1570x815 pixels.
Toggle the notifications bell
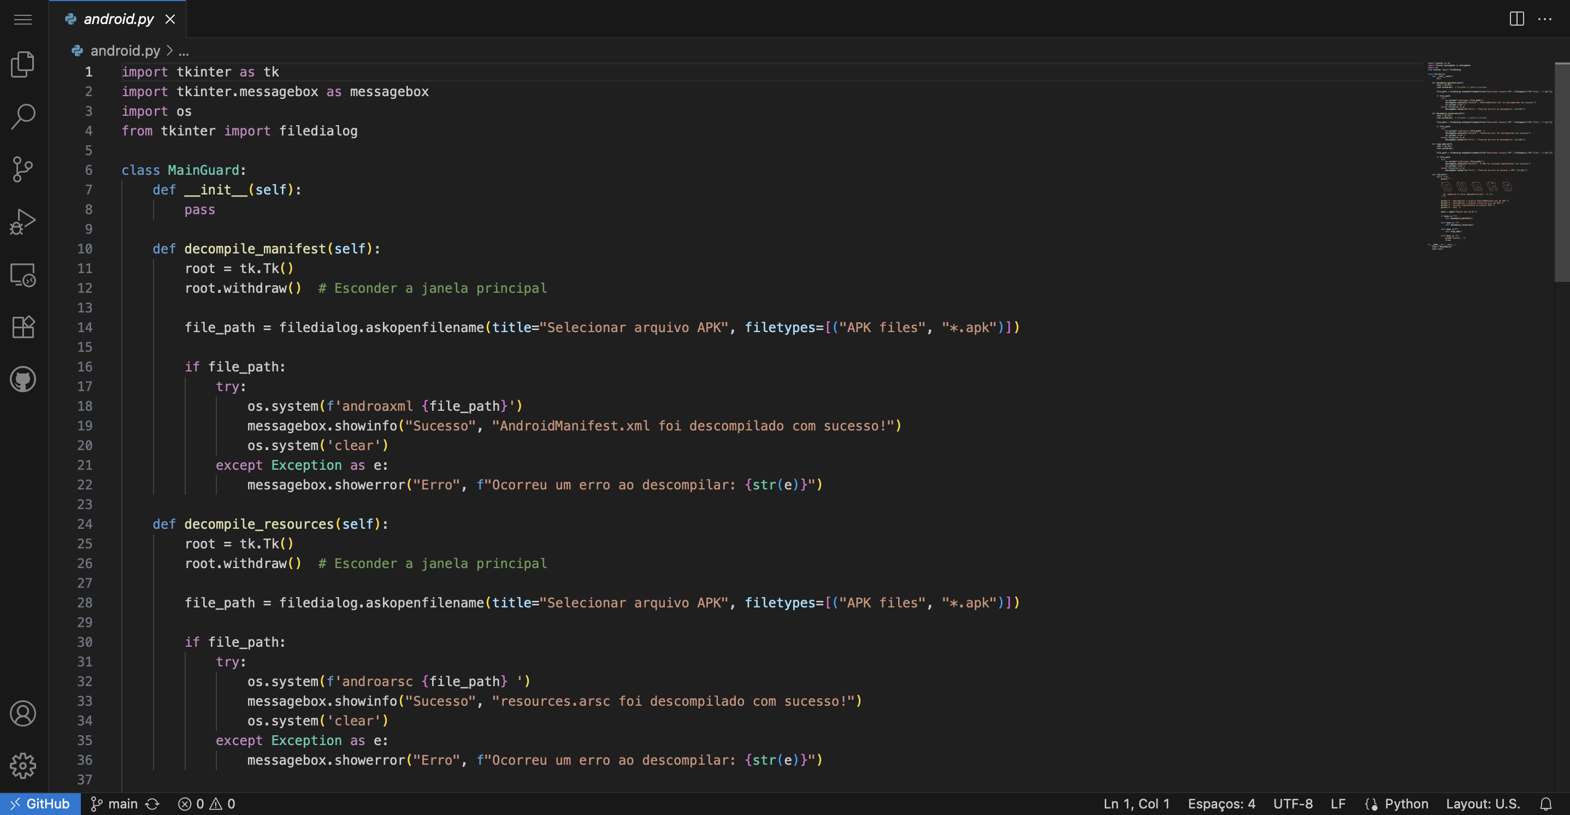click(1545, 804)
